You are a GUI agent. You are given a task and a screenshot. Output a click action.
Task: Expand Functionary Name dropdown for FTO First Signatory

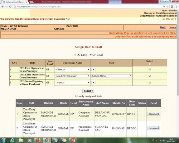pos(72,69)
